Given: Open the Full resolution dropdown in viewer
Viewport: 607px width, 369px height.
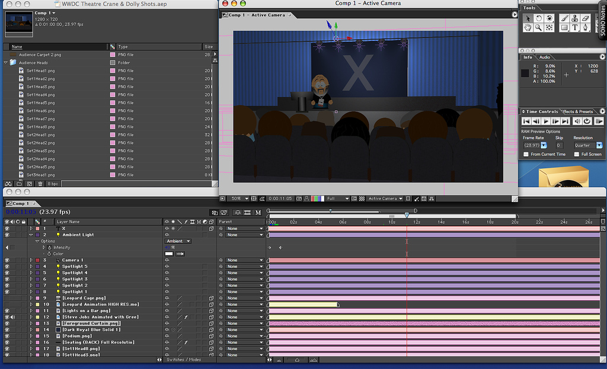Looking at the screenshot, I should [x=337, y=199].
